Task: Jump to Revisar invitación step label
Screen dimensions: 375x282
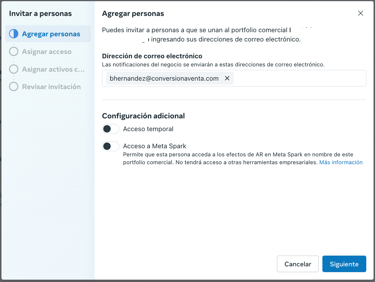Action: [x=51, y=87]
